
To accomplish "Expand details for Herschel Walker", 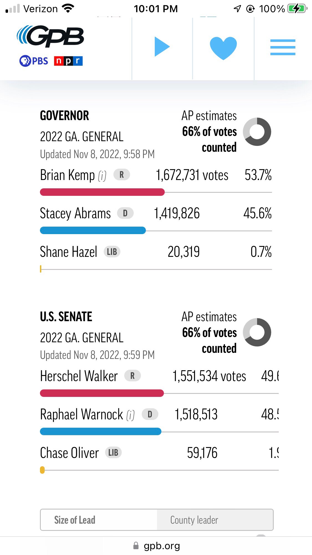I will point(78,376).
